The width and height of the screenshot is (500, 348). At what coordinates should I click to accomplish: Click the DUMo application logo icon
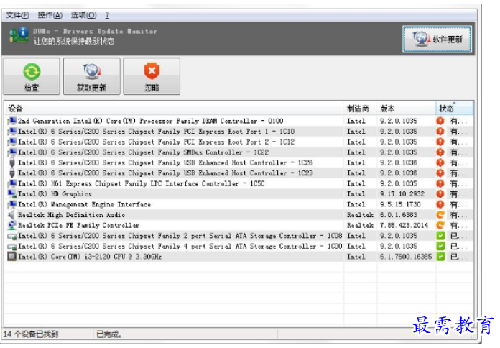(x=18, y=35)
